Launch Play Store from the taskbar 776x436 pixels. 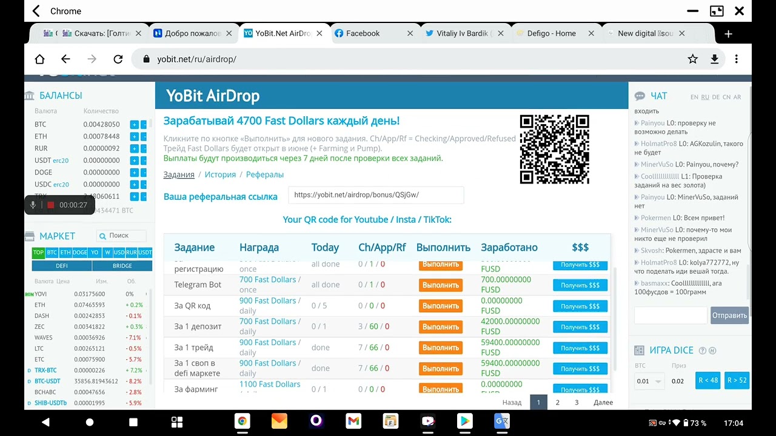pos(465,421)
